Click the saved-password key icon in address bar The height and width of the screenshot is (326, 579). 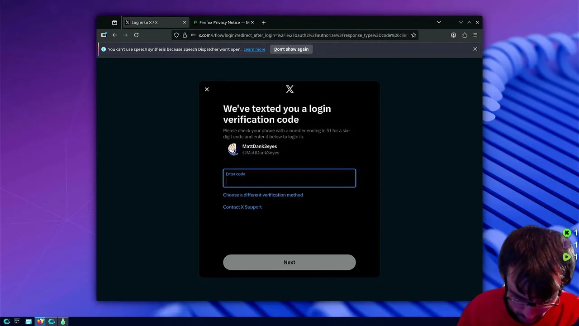pos(193,35)
